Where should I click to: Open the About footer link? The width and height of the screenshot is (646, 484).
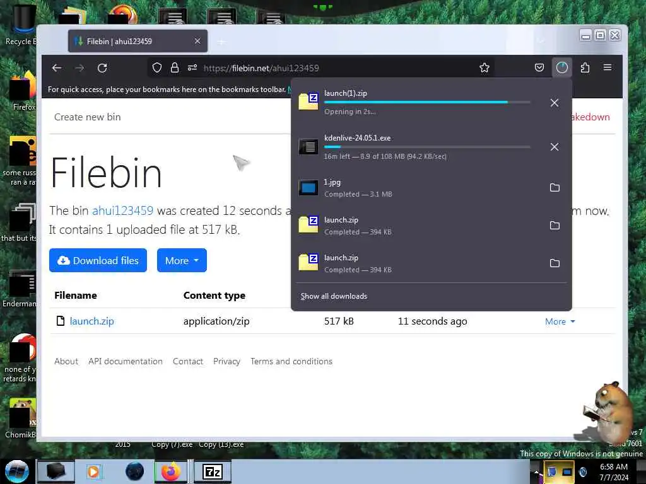click(66, 361)
